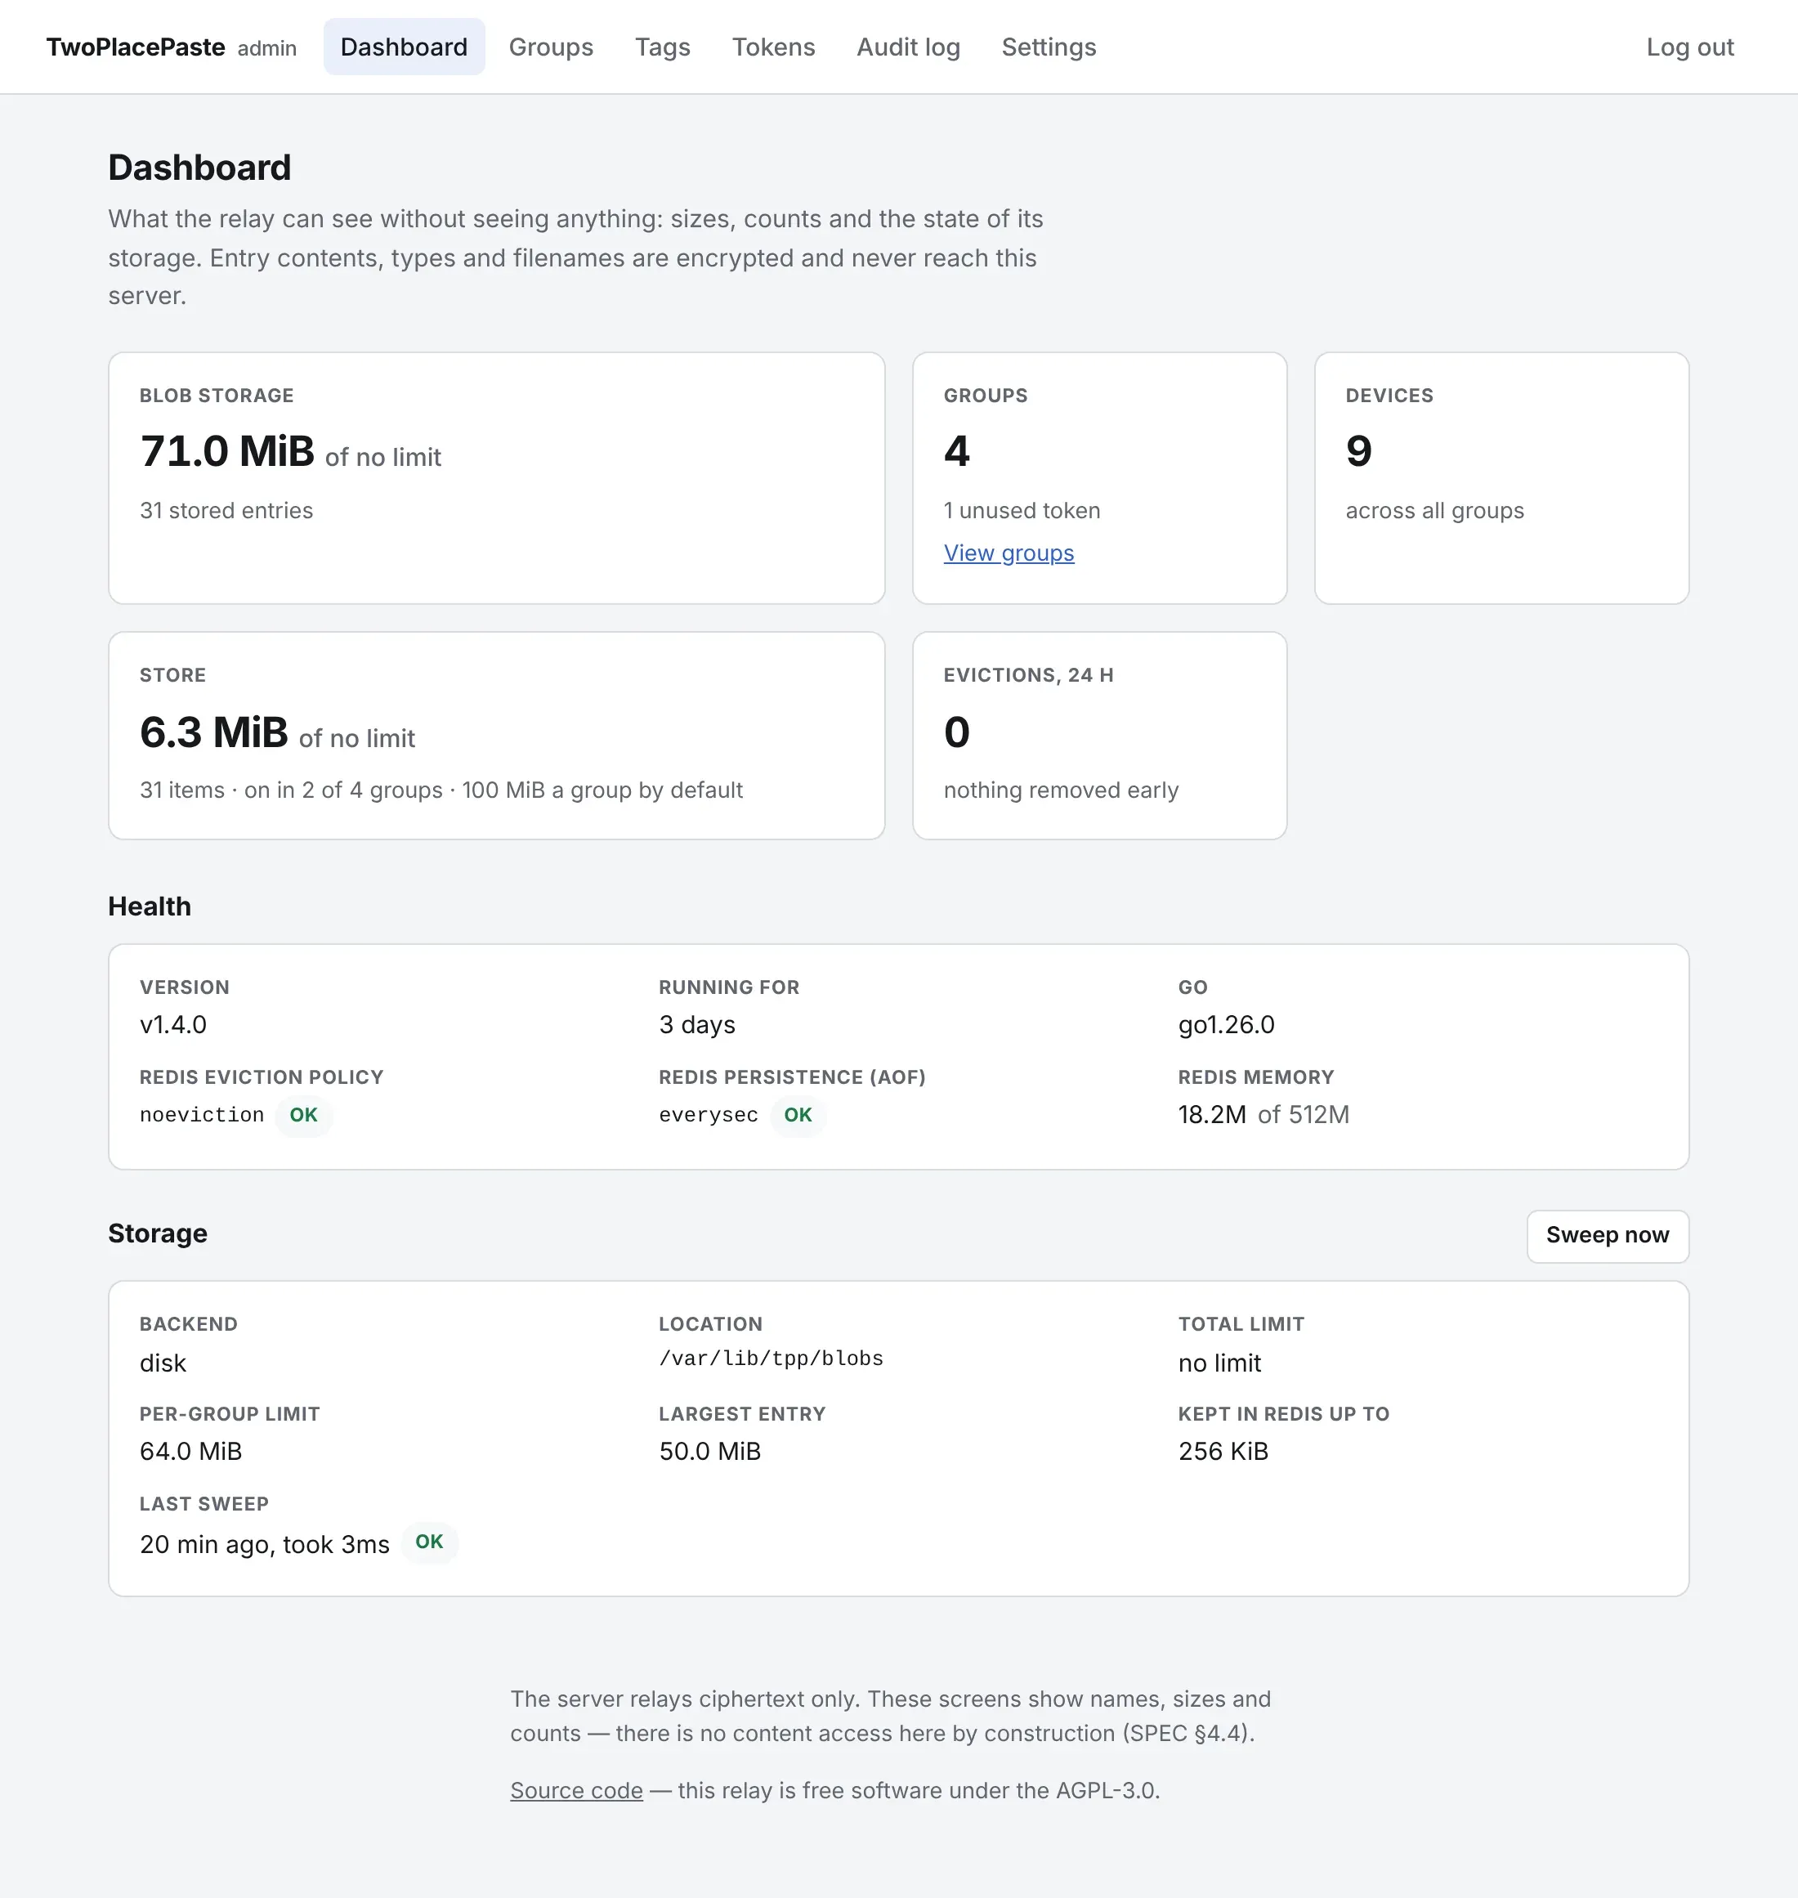Click the OK badge next to noeviction
Viewport: 1798px width, 1898px height.
coord(304,1115)
